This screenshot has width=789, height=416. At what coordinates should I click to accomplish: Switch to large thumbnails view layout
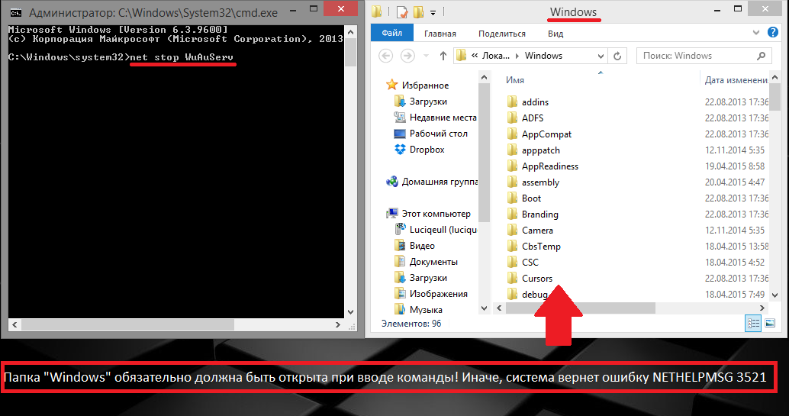[771, 324]
